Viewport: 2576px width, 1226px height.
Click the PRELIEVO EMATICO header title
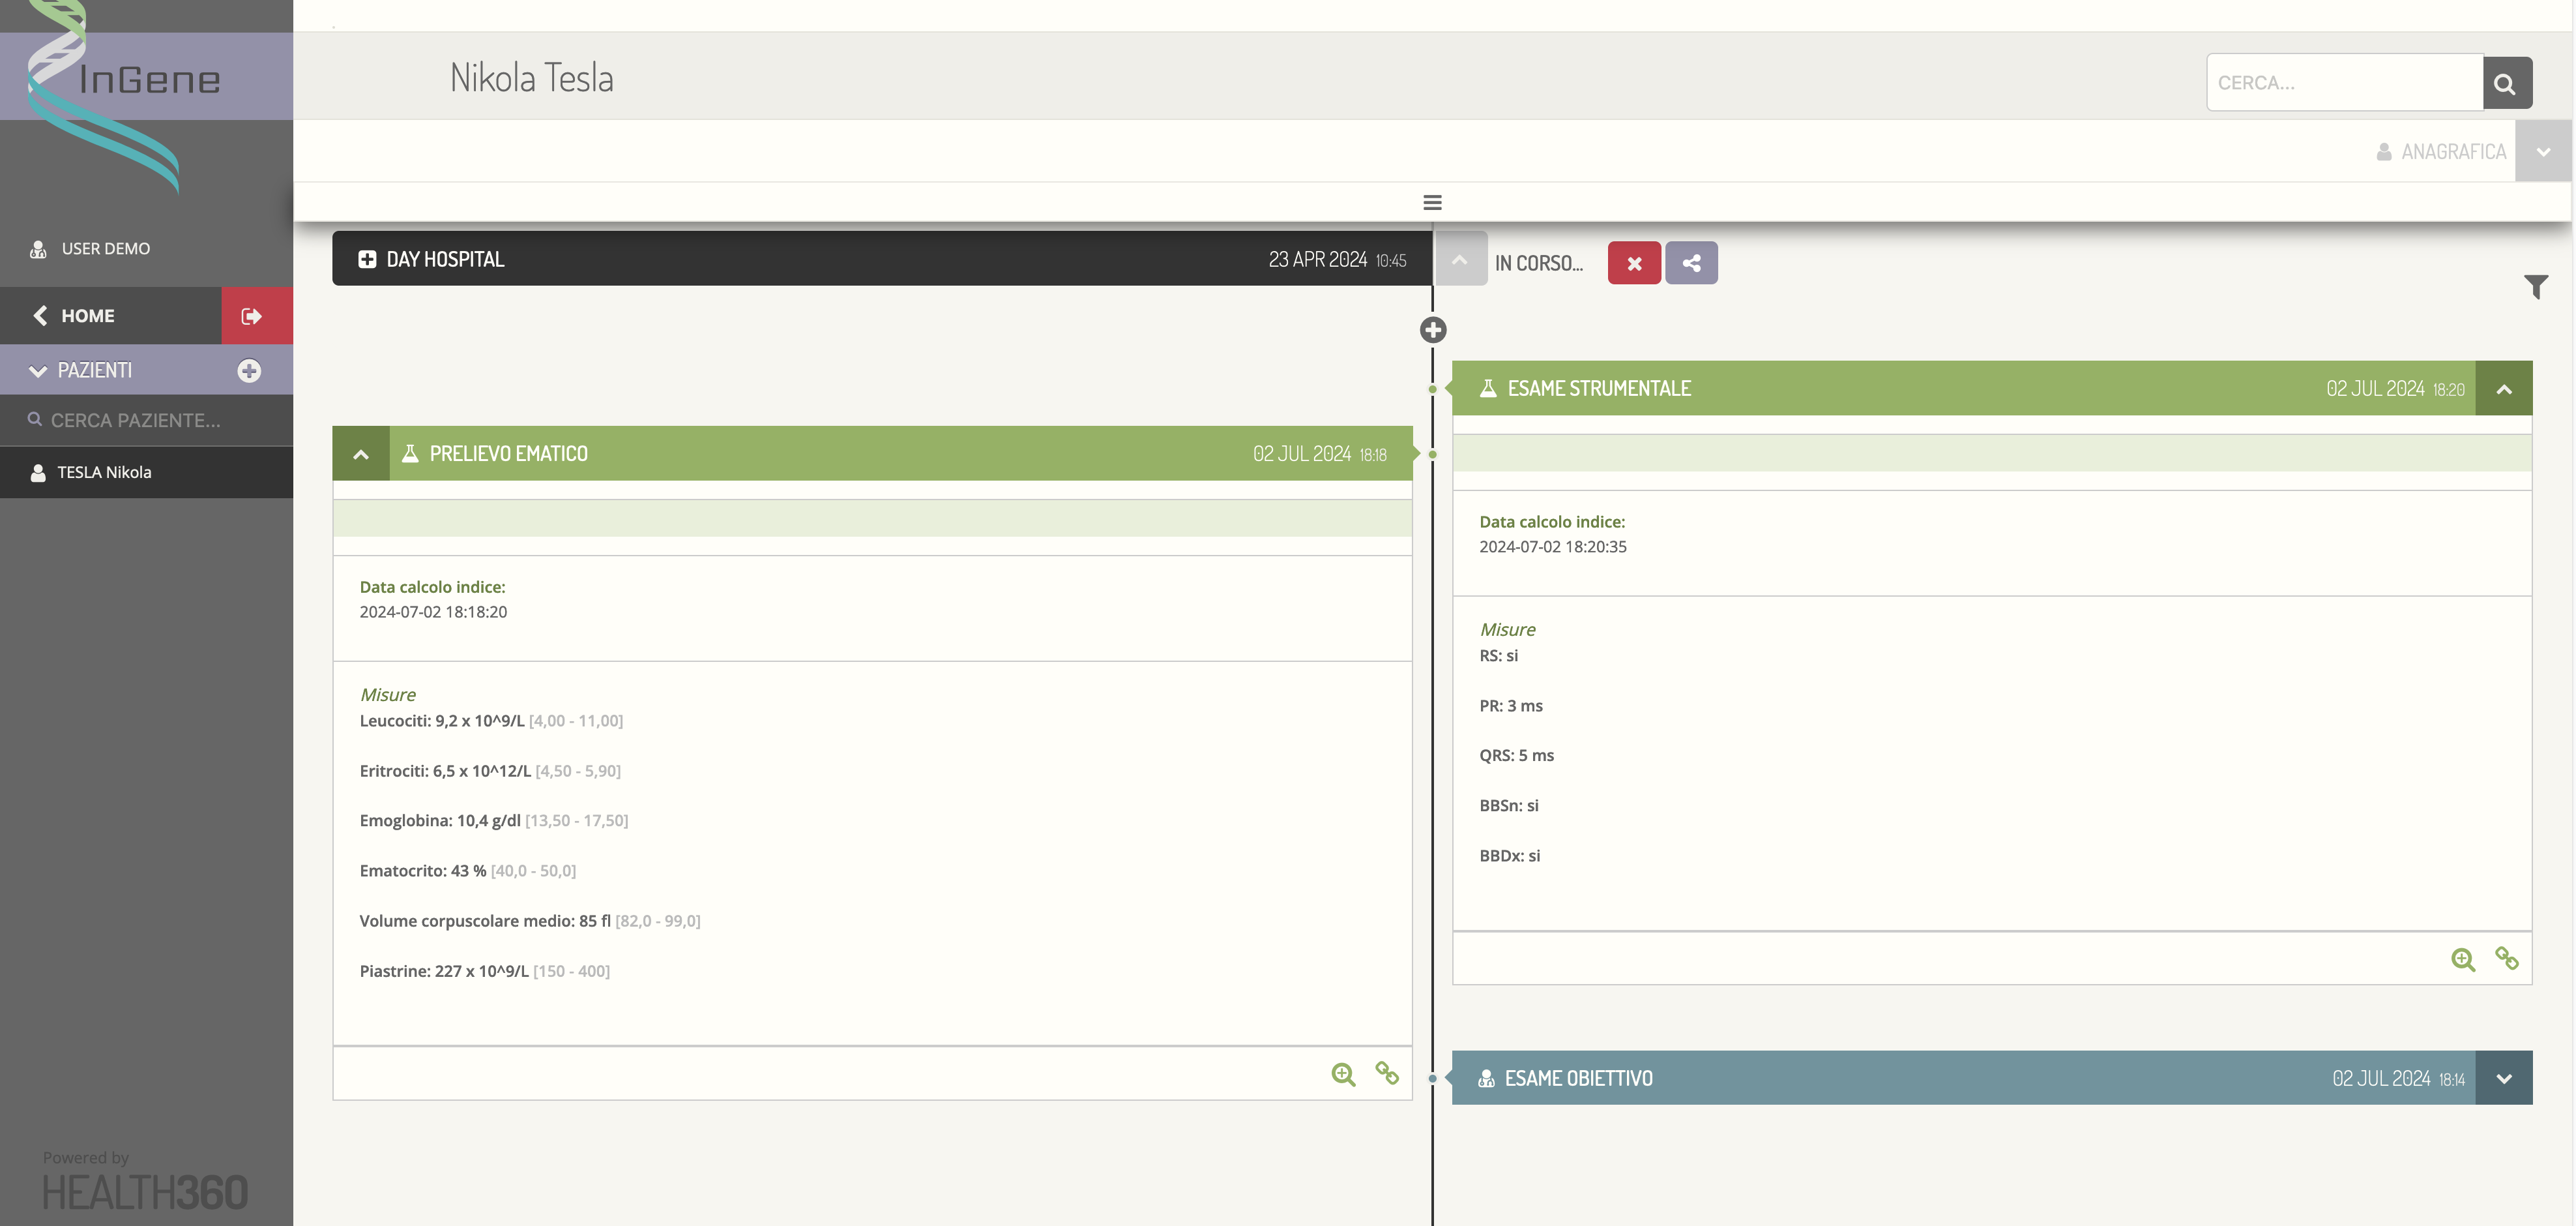coord(509,453)
